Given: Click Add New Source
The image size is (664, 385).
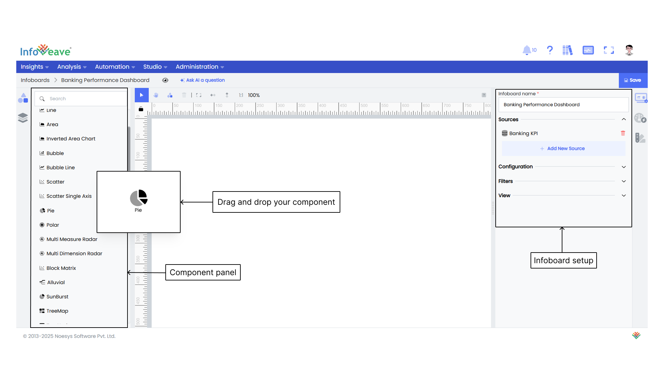Looking at the screenshot, I should (x=563, y=149).
